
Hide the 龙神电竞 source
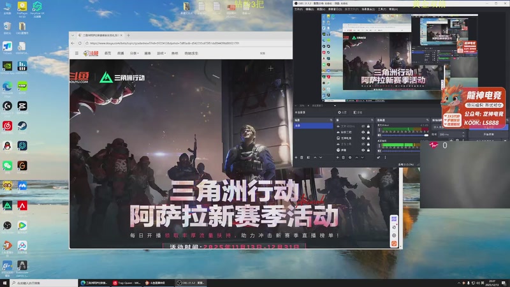(363, 138)
